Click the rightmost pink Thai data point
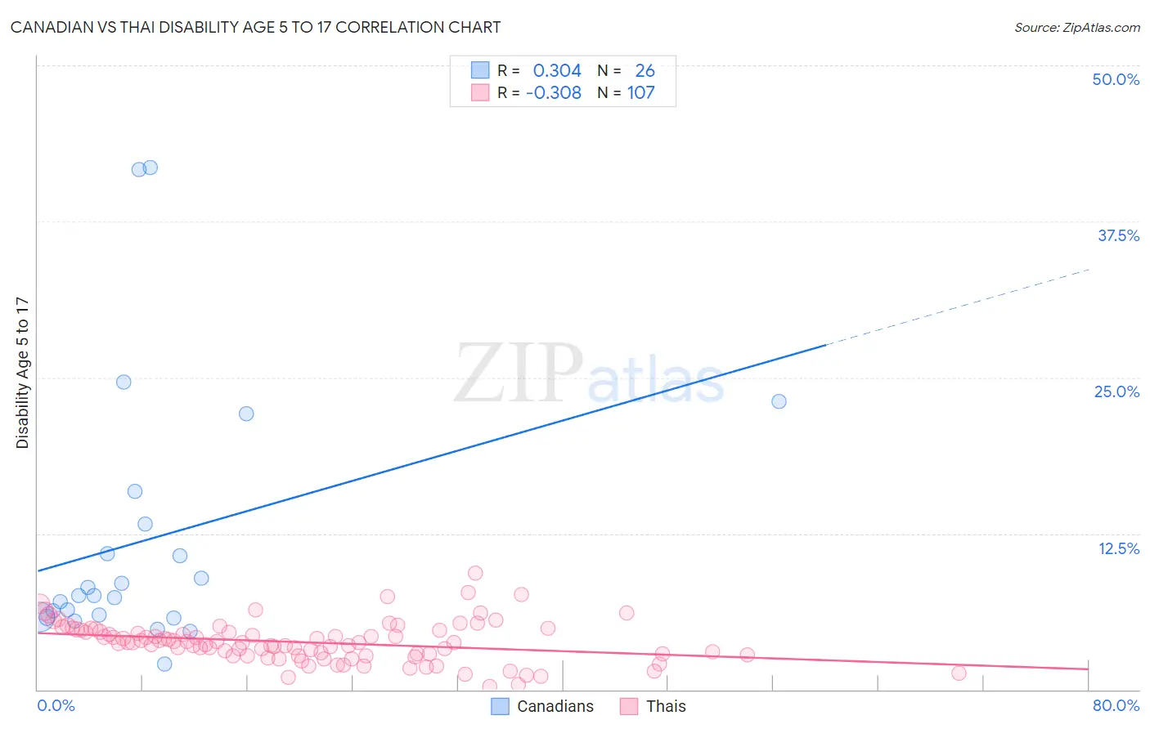The height and width of the screenshot is (729, 1150). tap(959, 673)
